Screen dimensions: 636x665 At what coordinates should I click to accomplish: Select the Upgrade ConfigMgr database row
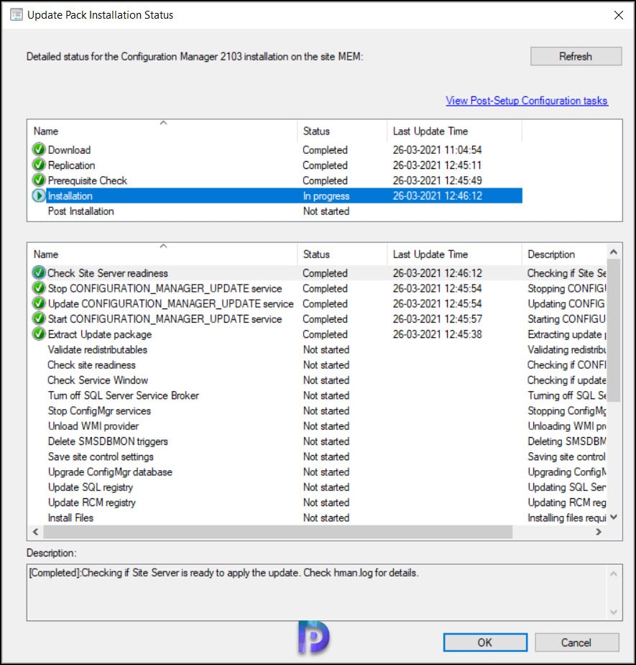pos(318,472)
